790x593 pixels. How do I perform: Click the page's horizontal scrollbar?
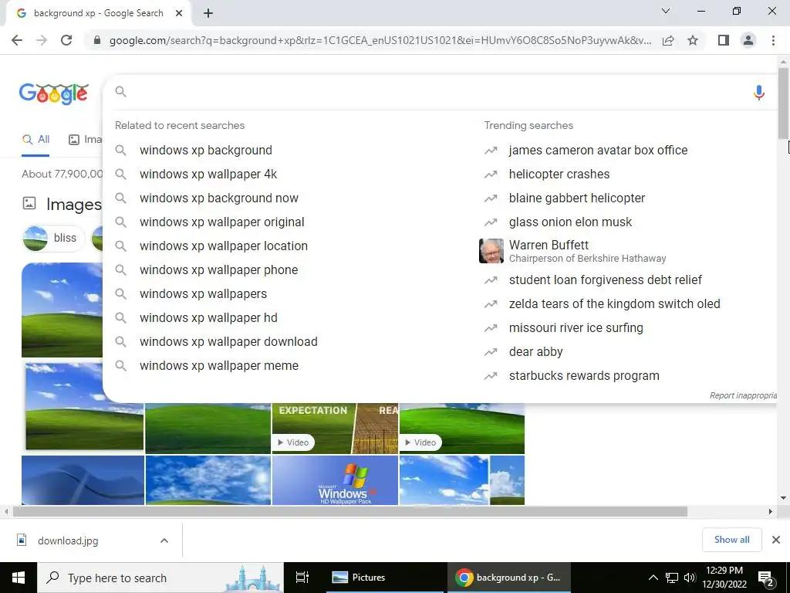350,512
